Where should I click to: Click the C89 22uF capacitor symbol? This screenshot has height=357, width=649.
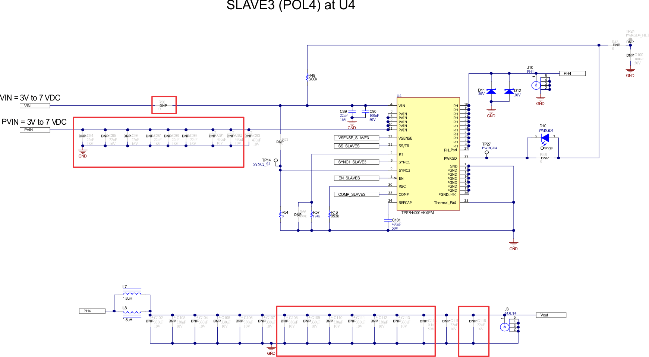(x=352, y=111)
